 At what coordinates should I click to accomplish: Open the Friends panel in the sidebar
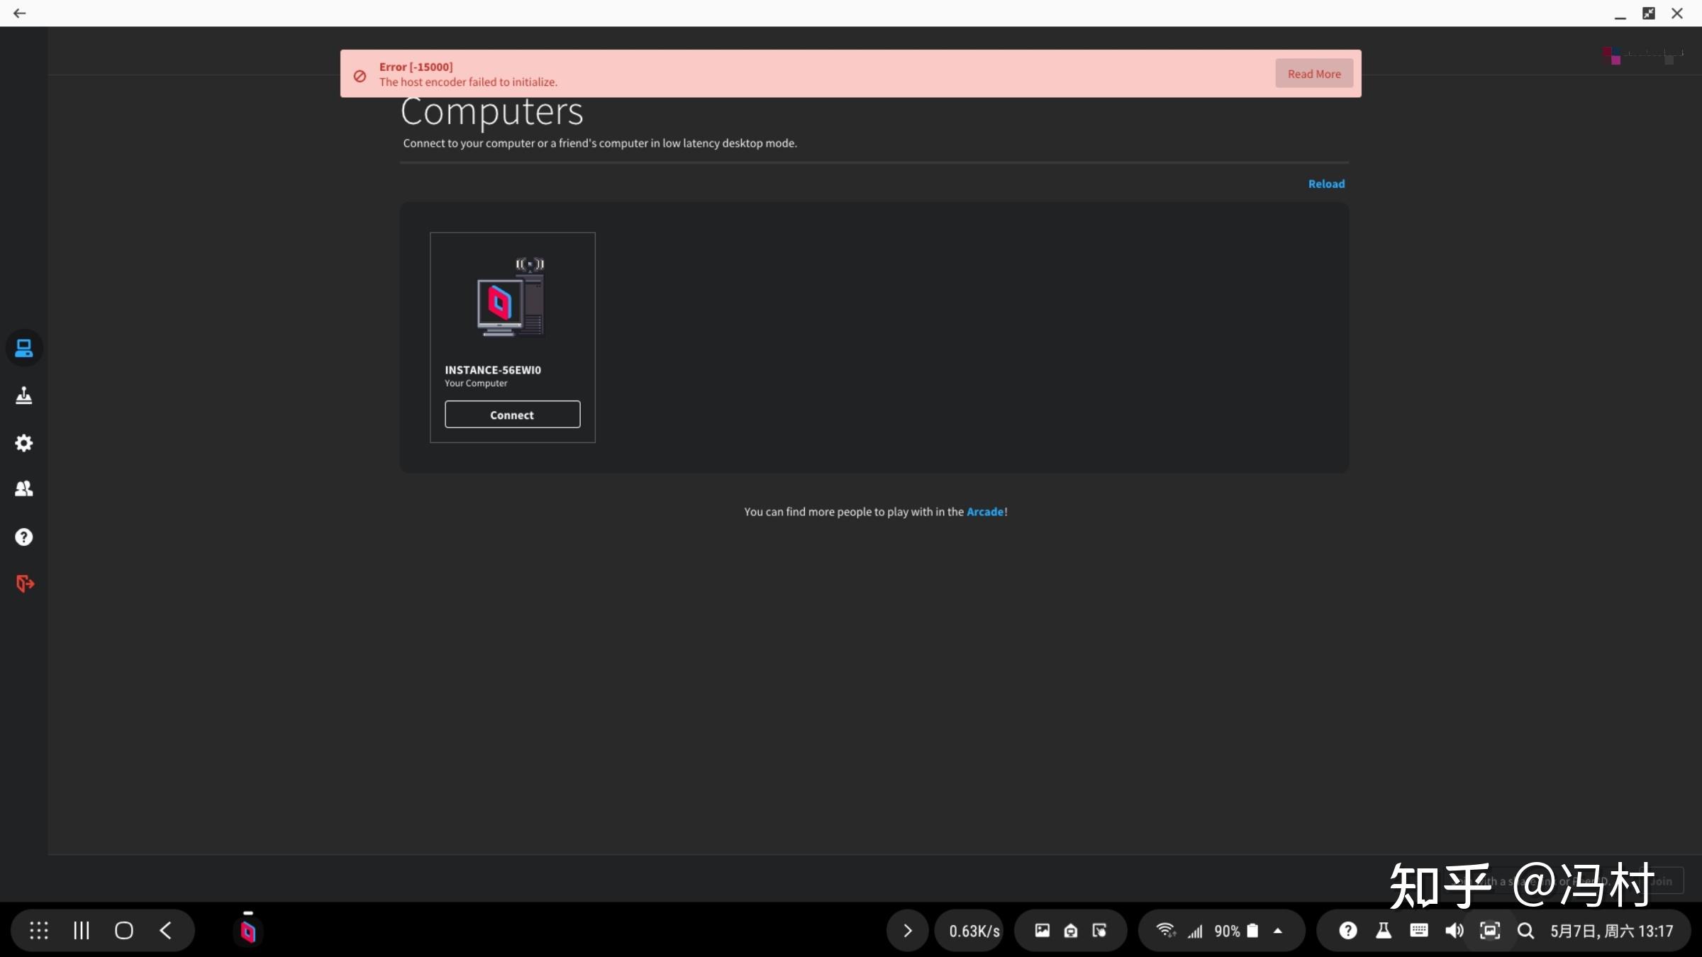[24, 488]
